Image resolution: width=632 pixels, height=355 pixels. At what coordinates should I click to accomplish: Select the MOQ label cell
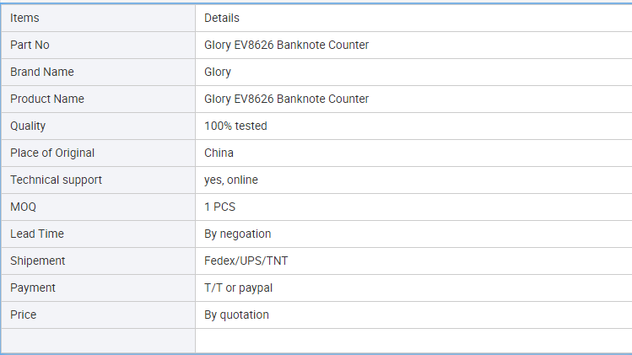(99, 207)
